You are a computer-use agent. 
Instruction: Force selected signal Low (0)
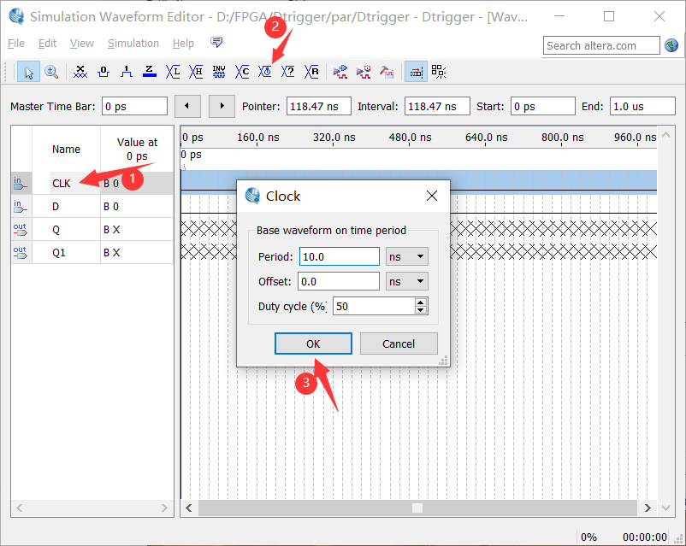(103, 72)
